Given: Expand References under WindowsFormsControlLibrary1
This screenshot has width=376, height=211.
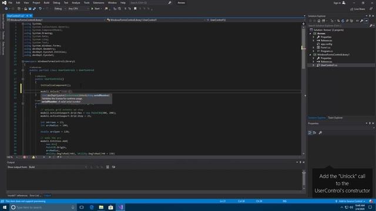Looking at the screenshot, I should point(313,62).
